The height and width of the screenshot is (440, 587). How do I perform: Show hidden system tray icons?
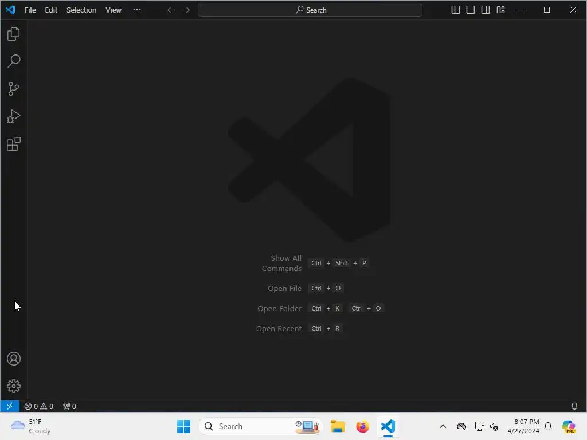click(x=443, y=426)
